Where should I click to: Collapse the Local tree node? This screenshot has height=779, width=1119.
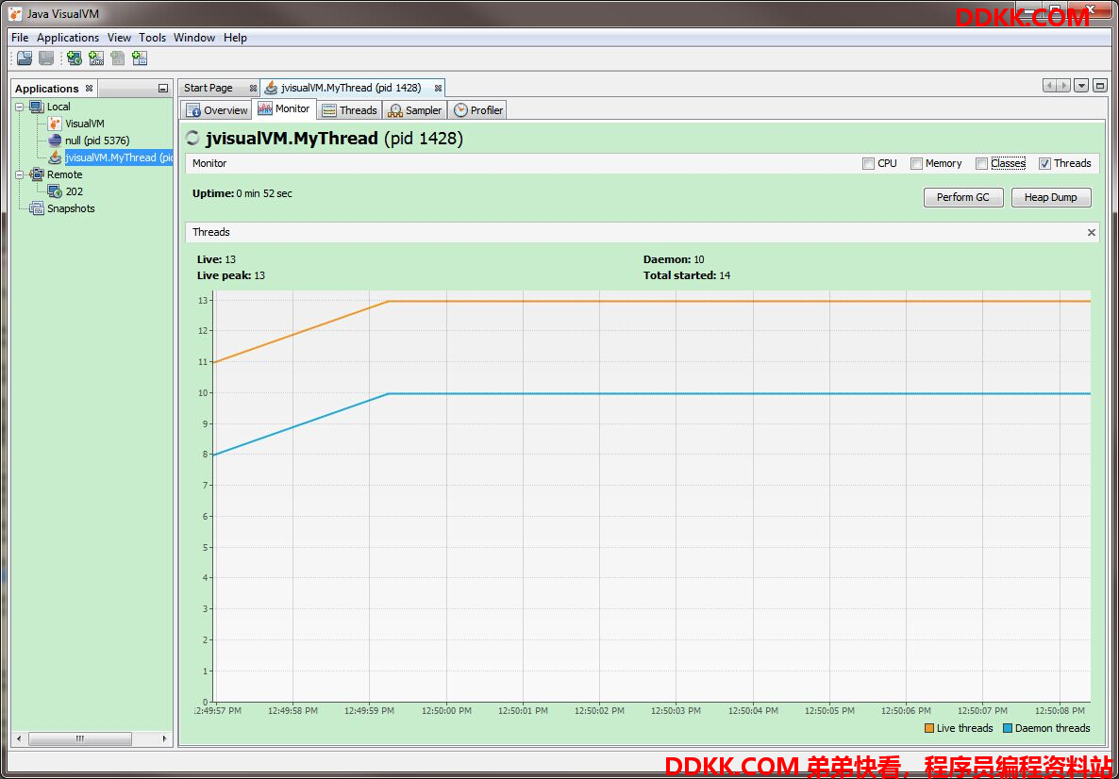tap(20, 107)
